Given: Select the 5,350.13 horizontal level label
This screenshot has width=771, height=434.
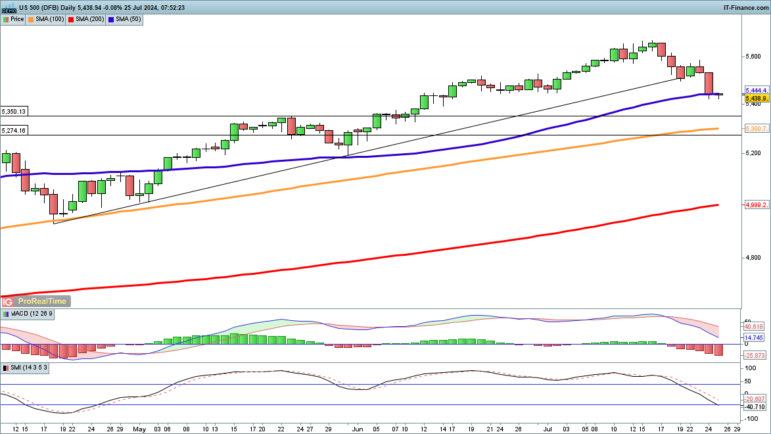Looking at the screenshot, I should [x=14, y=112].
